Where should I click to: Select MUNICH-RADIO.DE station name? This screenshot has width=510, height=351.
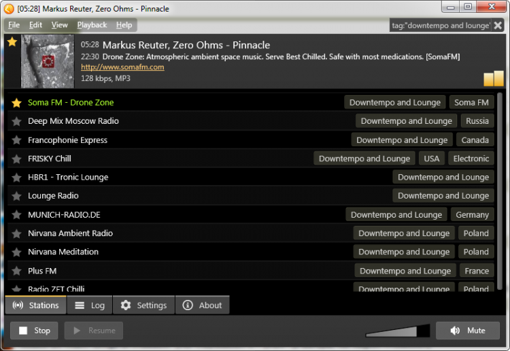coord(64,215)
